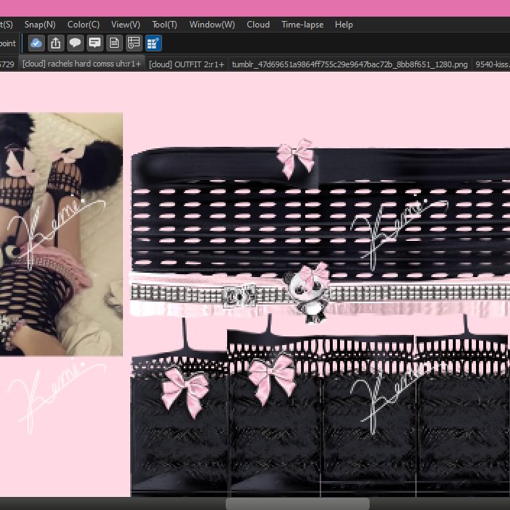This screenshot has height=510, width=510.
Task: Click the pink bow at top of the template
Action: [x=296, y=158]
